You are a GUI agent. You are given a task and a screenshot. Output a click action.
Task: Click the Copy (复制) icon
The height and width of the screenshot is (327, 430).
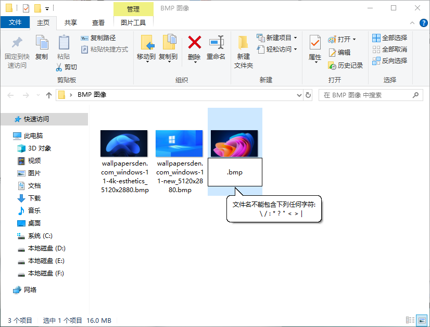click(42, 46)
